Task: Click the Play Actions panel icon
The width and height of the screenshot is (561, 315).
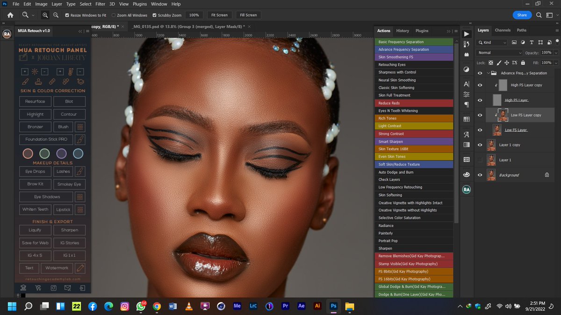Action: (466, 34)
